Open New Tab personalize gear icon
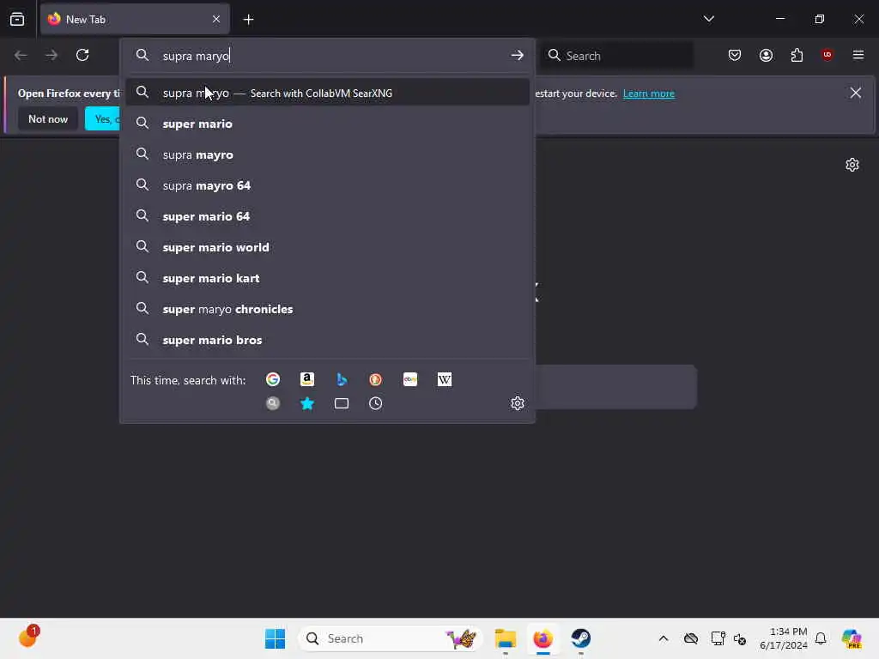The width and height of the screenshot is (879, 659). (x=852, y=165)
